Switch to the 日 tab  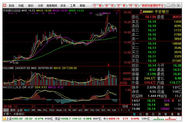tap(153, 114)
